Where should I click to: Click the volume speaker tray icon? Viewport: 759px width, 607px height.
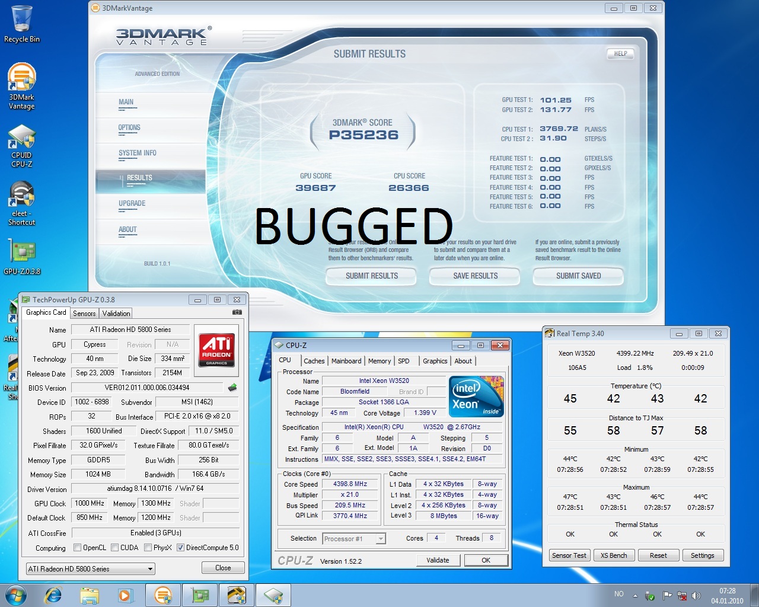pos(696,596)
